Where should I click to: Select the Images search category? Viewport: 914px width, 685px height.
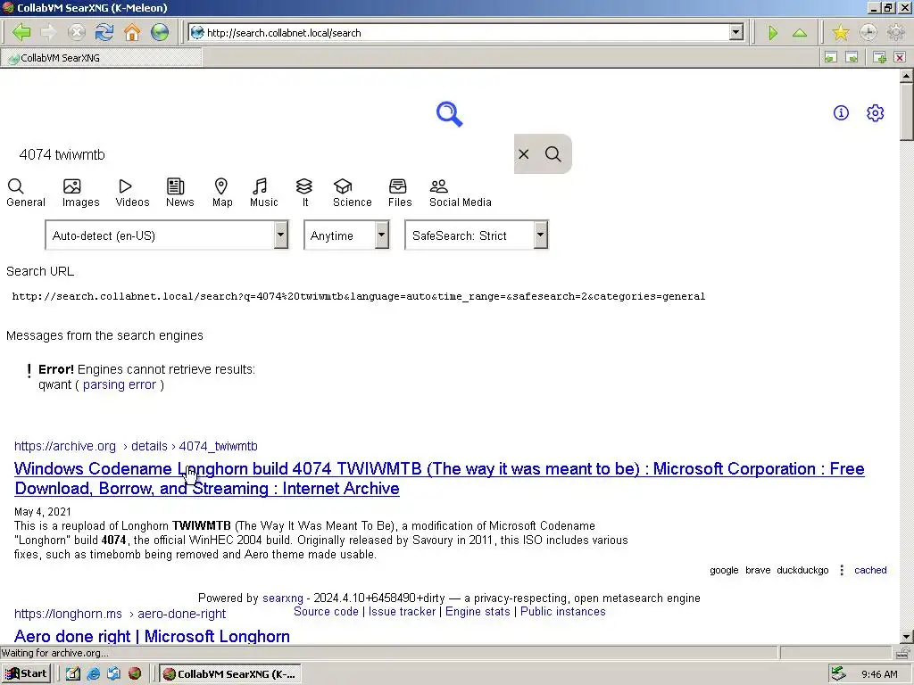pos(80,194)
